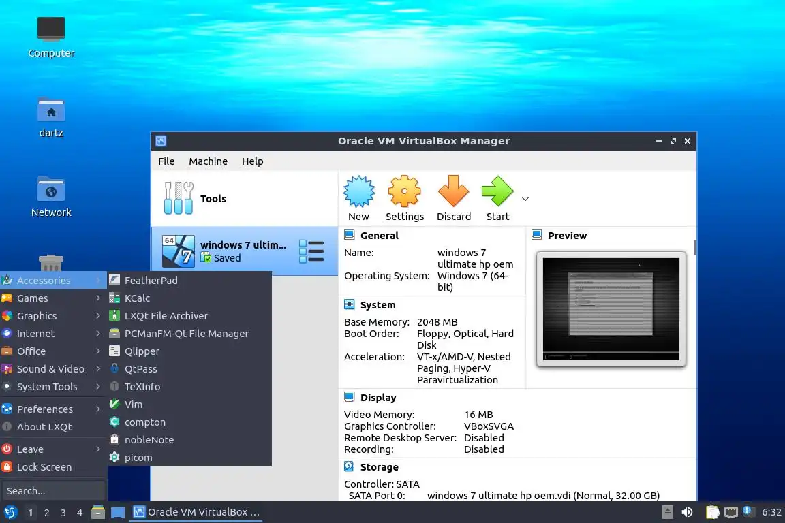Launch picom from the submenu
The width and height of the screenshot is (785, 523).
189,458
